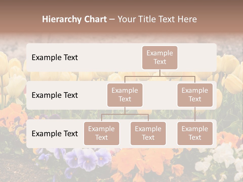Select the rightmost box in the bottom level
The height and width of the screenshot is (182, 243).
point(195,133)
